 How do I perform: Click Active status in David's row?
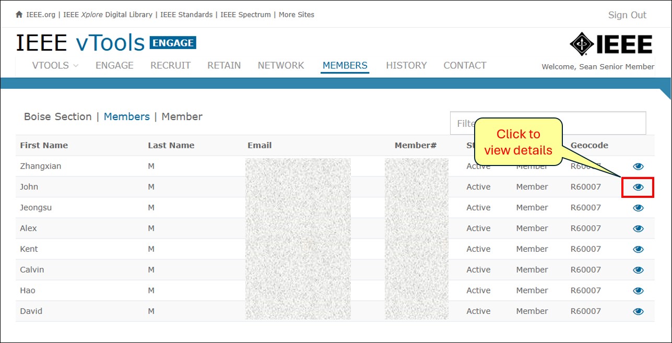tap(478, 311)
